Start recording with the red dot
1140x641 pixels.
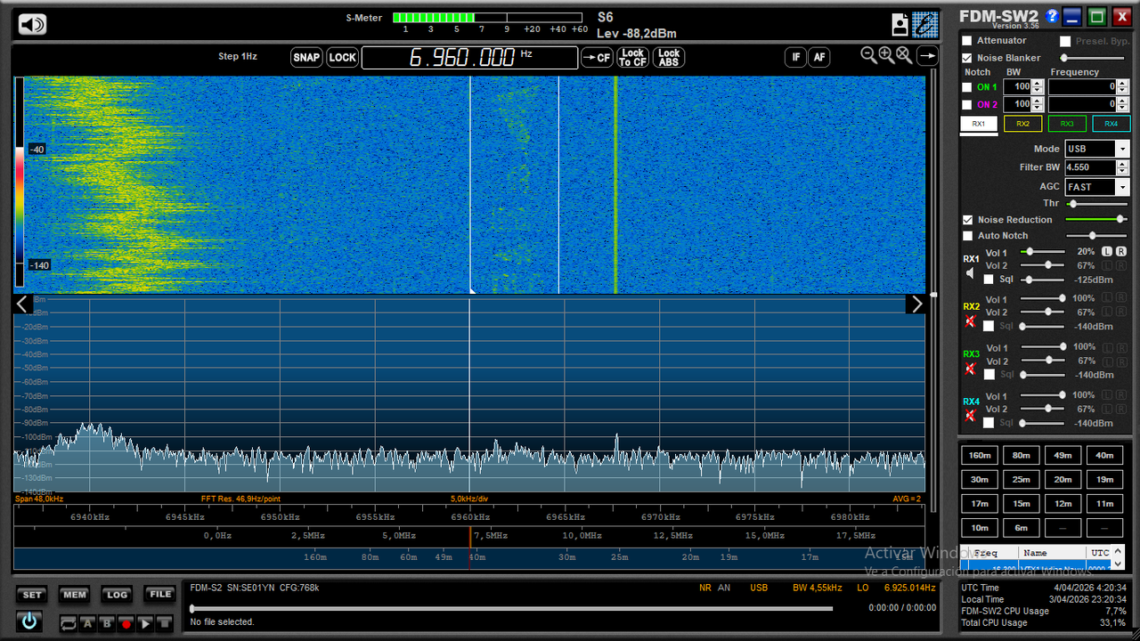tap(126, 624)
